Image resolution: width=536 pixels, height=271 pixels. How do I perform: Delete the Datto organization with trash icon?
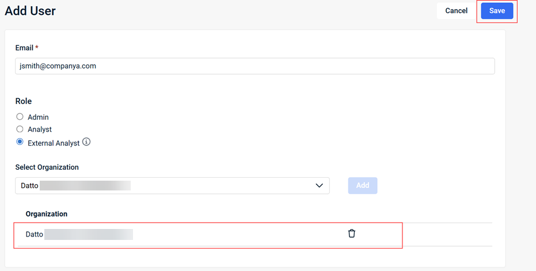tap(352, 234)
